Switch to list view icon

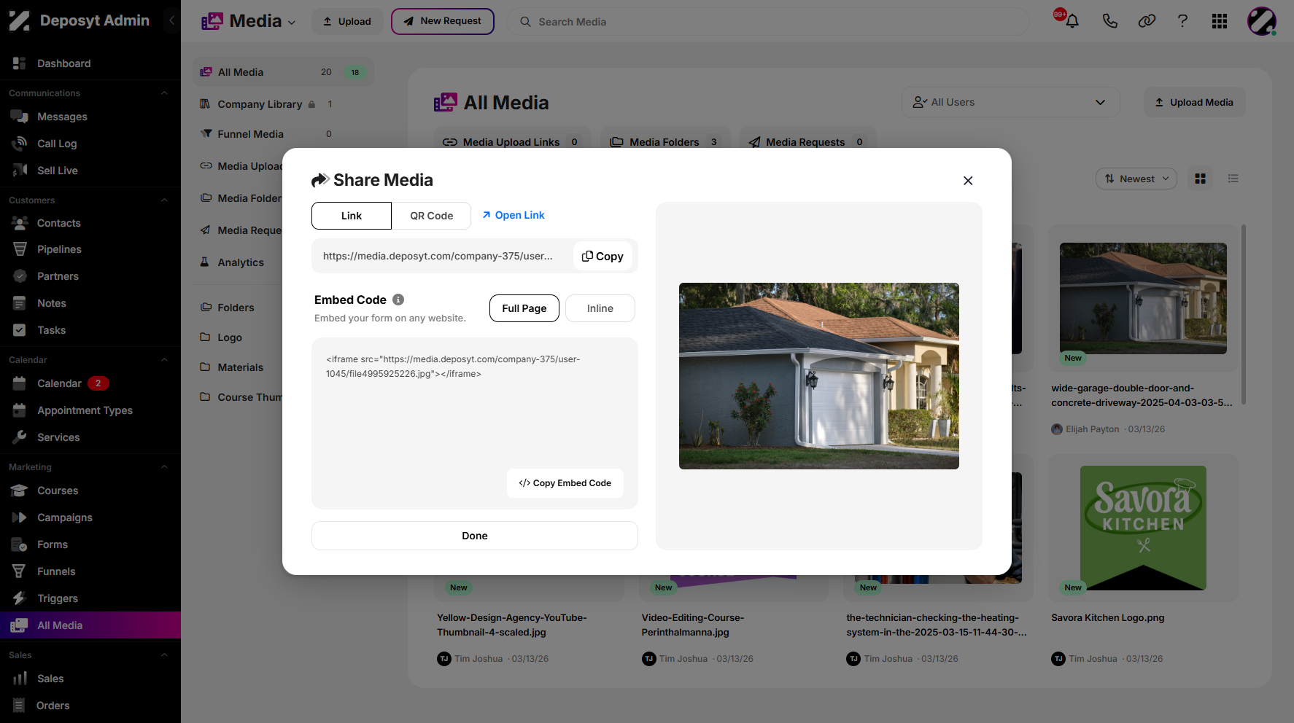[1233, 179]
